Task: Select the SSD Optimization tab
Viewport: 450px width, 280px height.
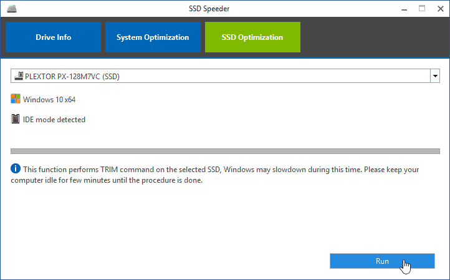Action: click(252, 37)
